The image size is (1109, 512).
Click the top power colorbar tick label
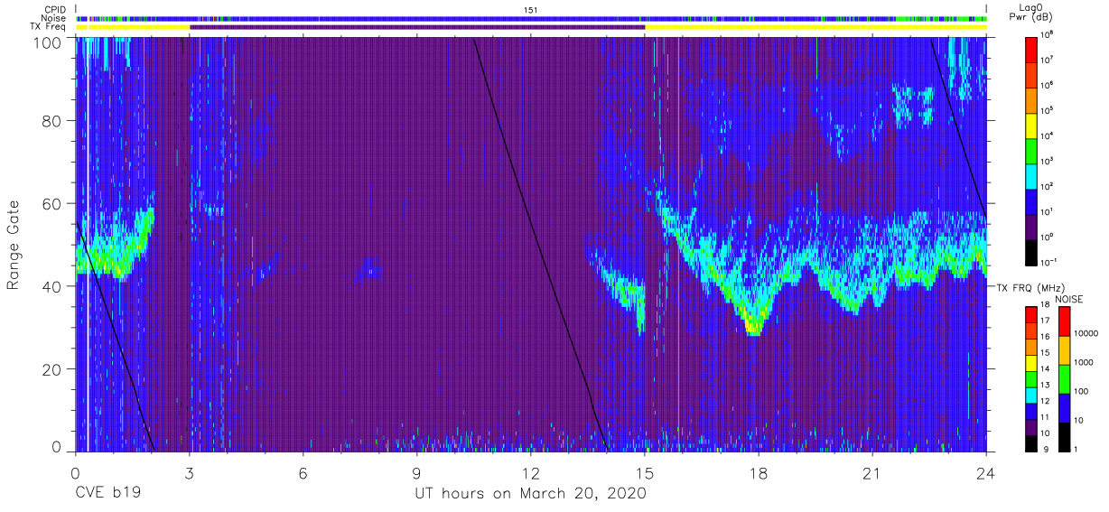coord(1047,34)
